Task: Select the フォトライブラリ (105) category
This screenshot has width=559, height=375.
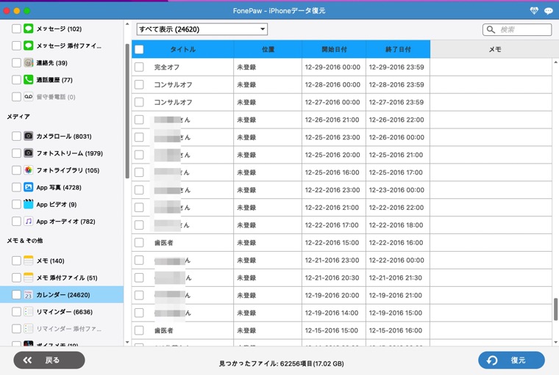Action: 68,170
